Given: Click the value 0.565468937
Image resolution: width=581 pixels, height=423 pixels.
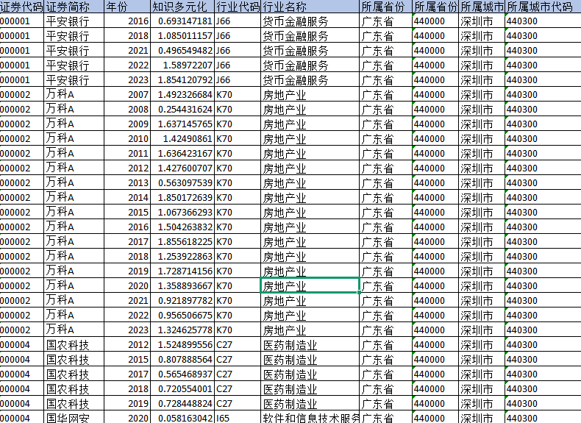Looking at the screenshot, I should pyautogui.click(x=185, y=374).
